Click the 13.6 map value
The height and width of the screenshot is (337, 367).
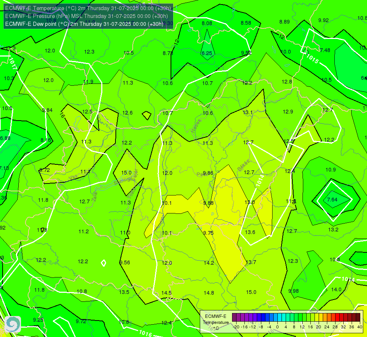[x=250, y=232]
